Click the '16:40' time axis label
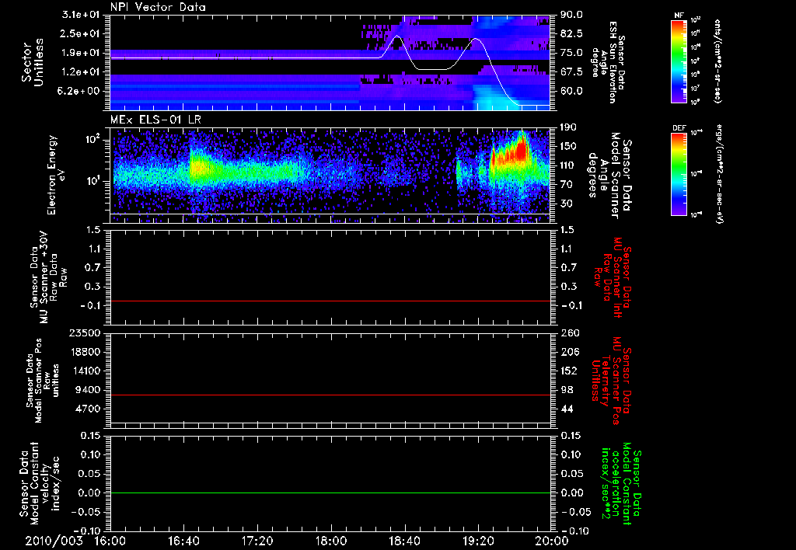 click(x=183, y=541)
